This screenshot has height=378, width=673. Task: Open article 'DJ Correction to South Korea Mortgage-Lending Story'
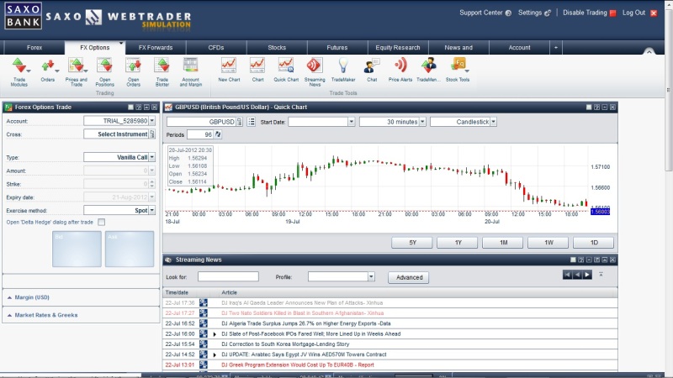point(285,344)
